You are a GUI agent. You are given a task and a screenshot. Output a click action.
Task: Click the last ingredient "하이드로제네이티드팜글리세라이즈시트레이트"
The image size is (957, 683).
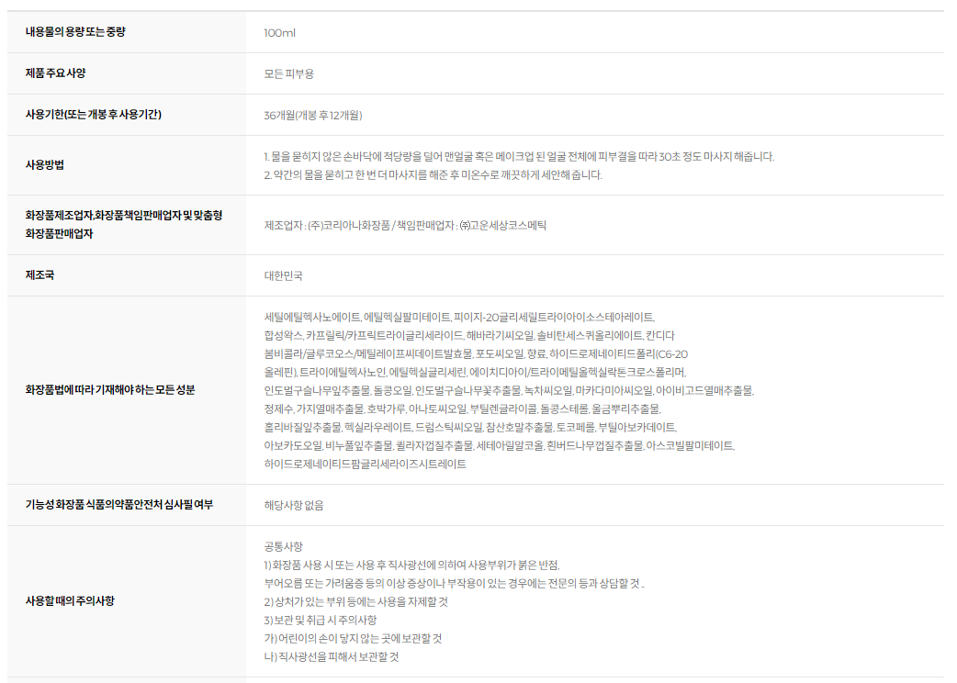365,464
